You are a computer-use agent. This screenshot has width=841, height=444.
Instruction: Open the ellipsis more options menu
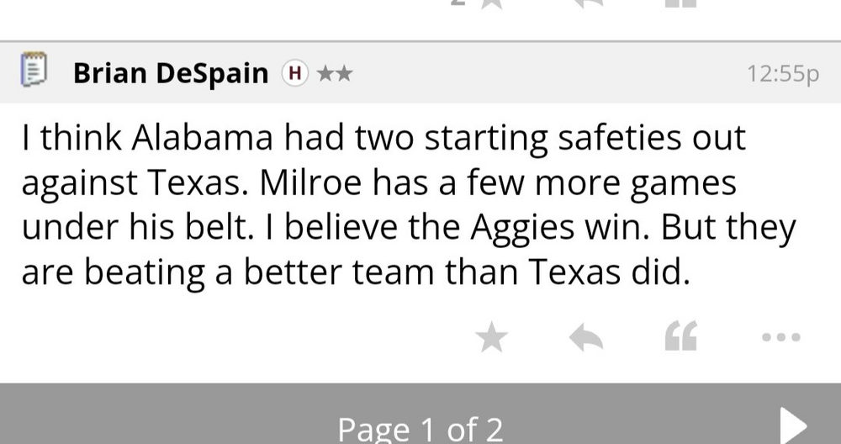[x=780, y=338]
